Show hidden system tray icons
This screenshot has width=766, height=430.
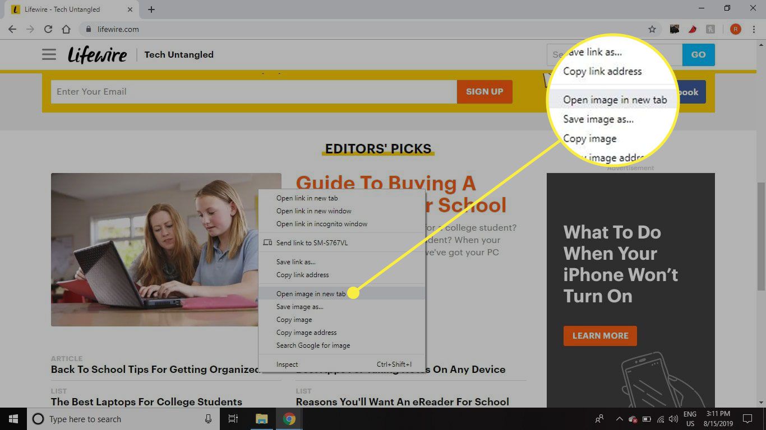point(619,419)
